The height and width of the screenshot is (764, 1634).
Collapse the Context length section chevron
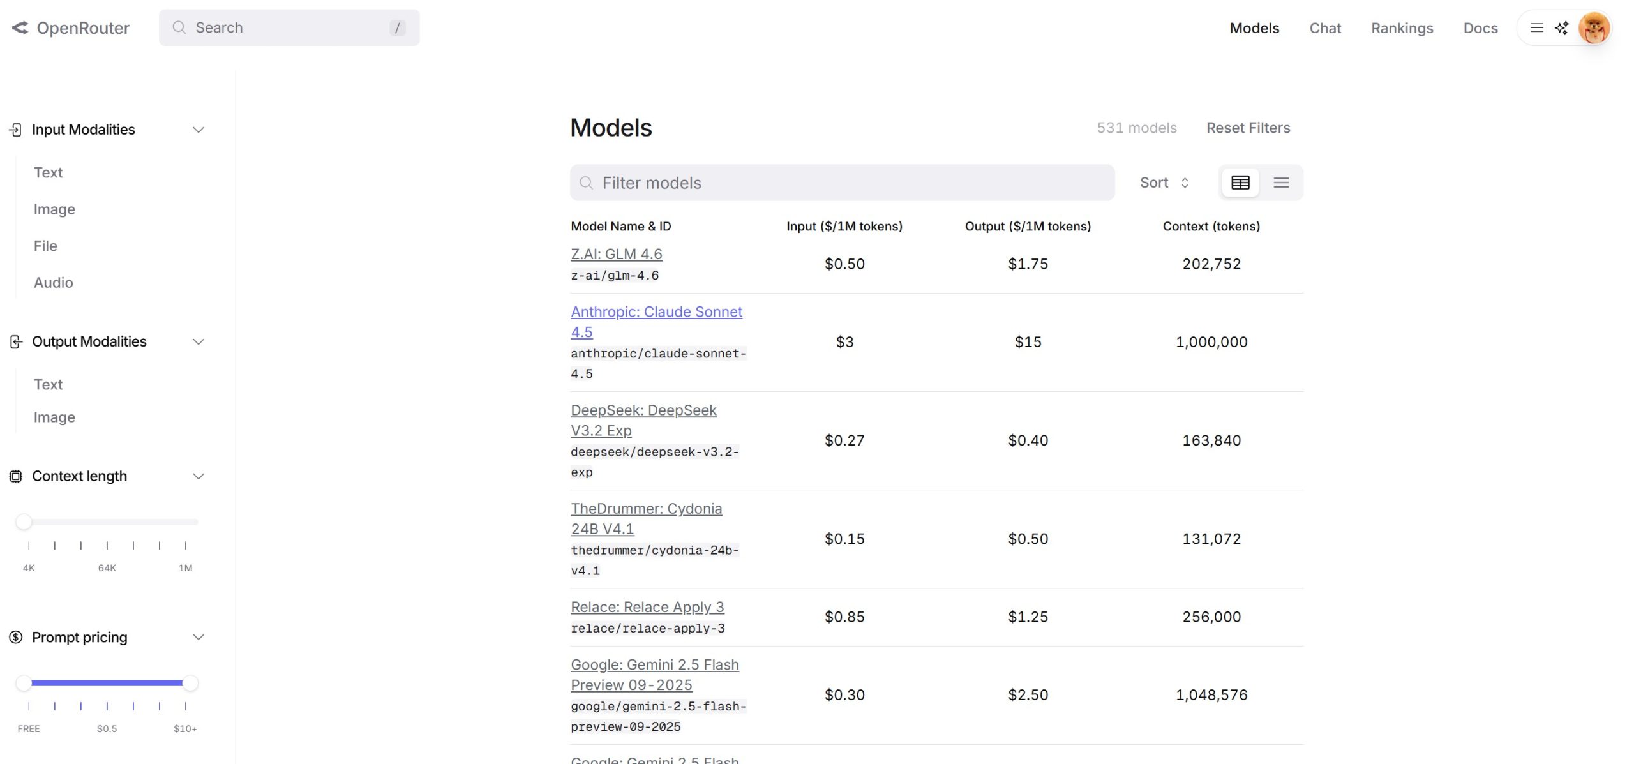[199, 477]
